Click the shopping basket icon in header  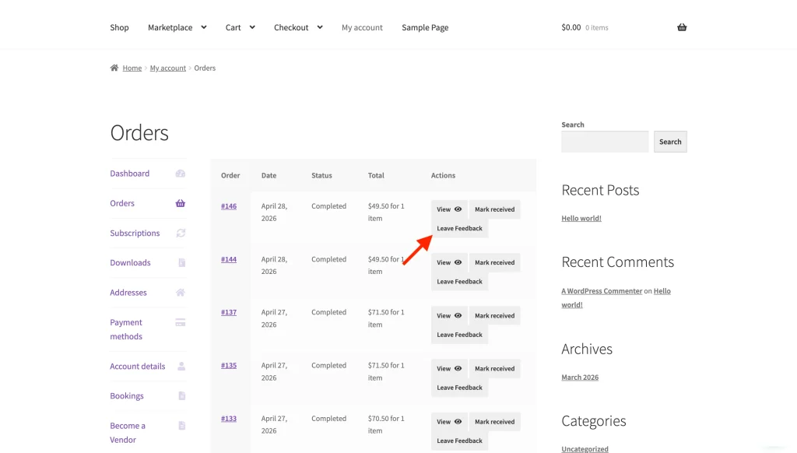pyautogui.click(x=682, y=27)
